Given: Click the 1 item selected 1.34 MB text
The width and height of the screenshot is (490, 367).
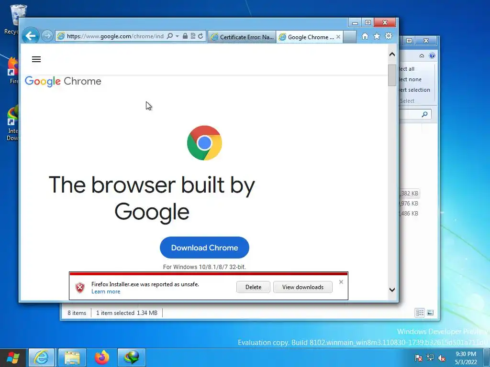Looking at the screenshot, I should click(126, 313).
